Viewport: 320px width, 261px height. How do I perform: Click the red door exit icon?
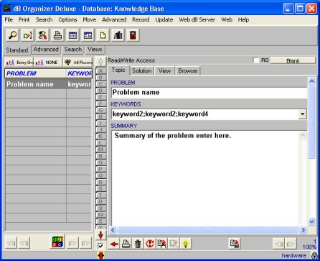pyautogui.click(x=133, y=35)
